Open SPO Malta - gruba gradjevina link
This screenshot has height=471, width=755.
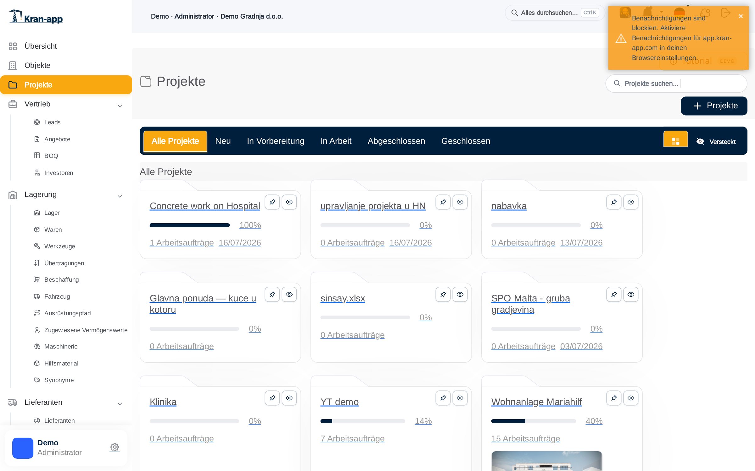pos(531,304)
